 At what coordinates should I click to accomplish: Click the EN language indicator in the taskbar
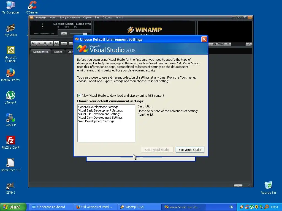click(231, 207)
